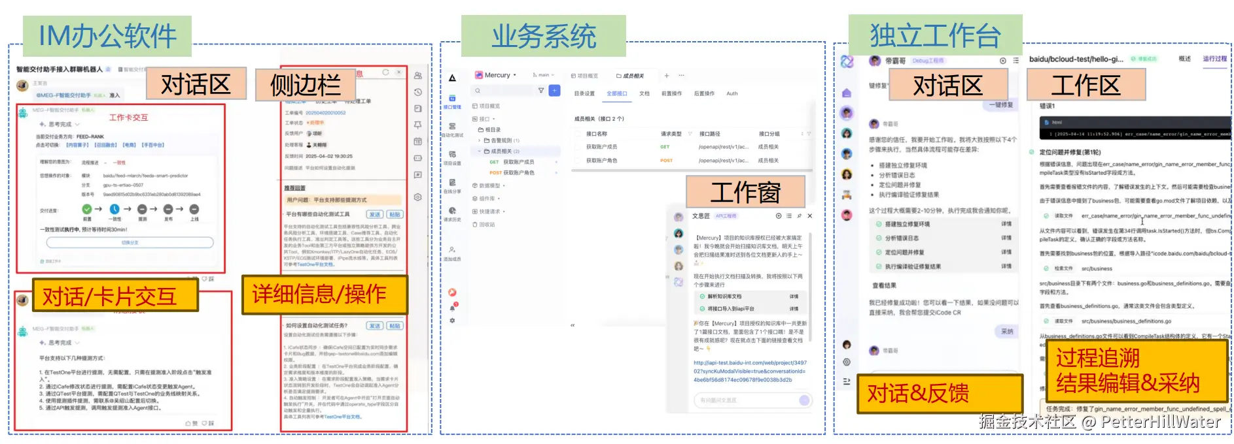Switch to 概述 tab in workbench

click(x=1185, y=59)
